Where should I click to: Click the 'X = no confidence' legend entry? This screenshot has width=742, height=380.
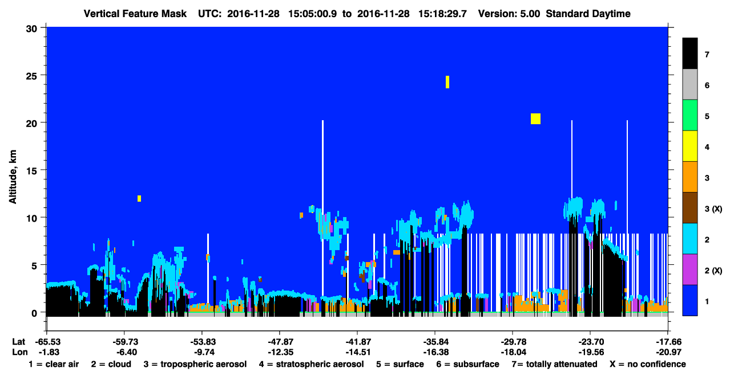click(648, 364)
